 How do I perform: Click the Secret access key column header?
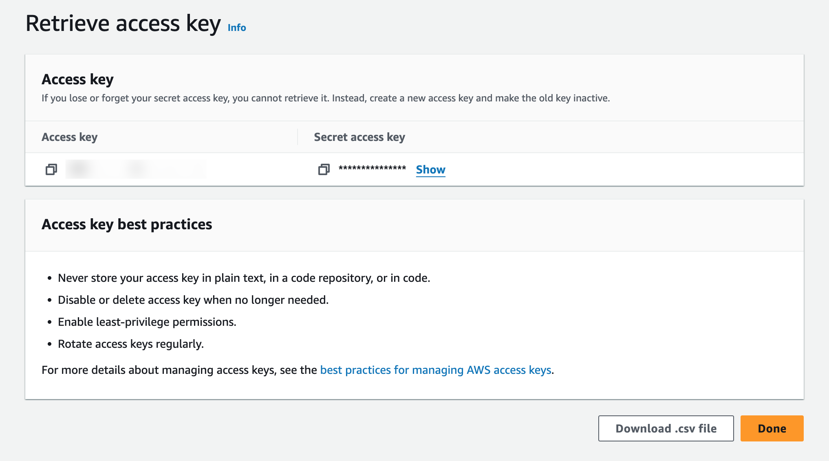coord(359,137)
